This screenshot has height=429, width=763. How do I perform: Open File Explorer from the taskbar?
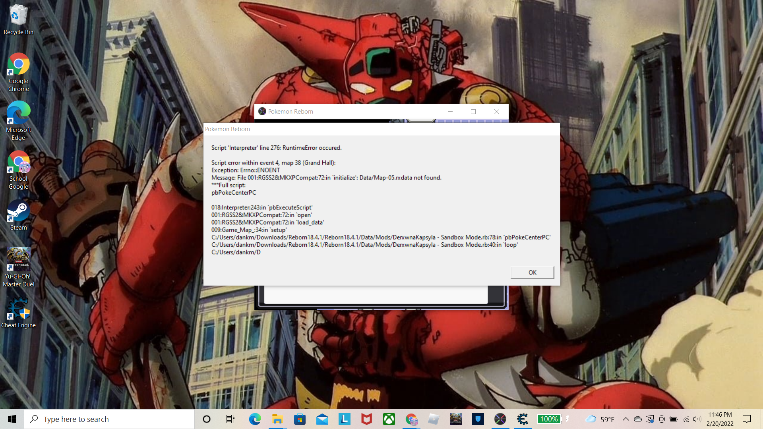(x=277, y=419)
